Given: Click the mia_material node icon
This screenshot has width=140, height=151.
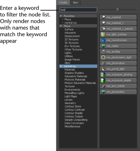Looking at the screenshot, I should point(103,17).
